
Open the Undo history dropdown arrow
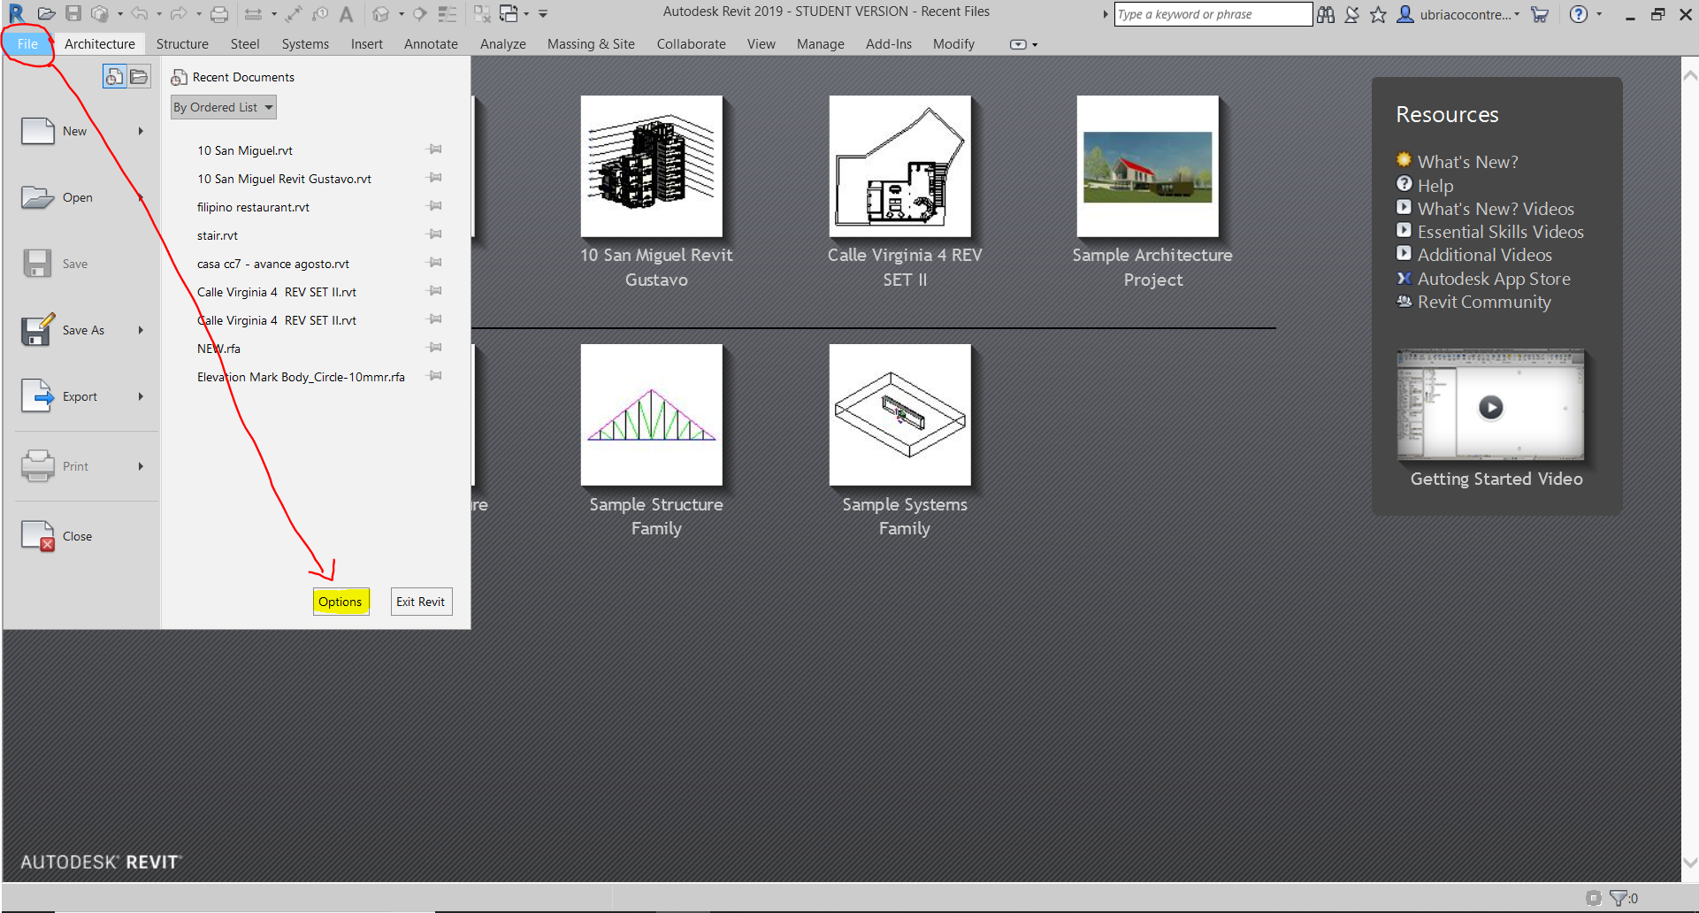coord(159,14)
